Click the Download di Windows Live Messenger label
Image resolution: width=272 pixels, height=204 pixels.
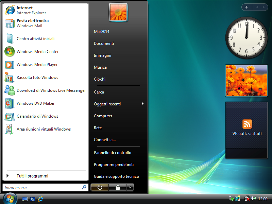pyautogui.click(x=51, y=90)
